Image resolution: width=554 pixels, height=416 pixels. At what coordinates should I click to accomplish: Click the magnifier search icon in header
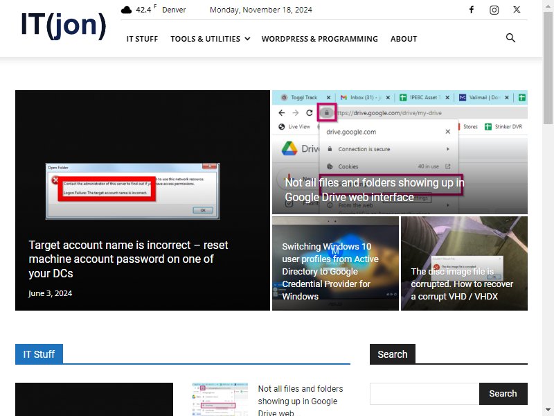[510, 38]
